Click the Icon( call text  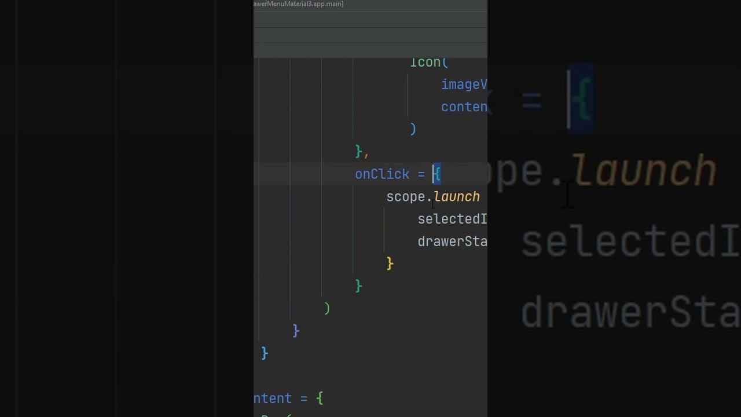pyautogui.click(x=429, y=63)
